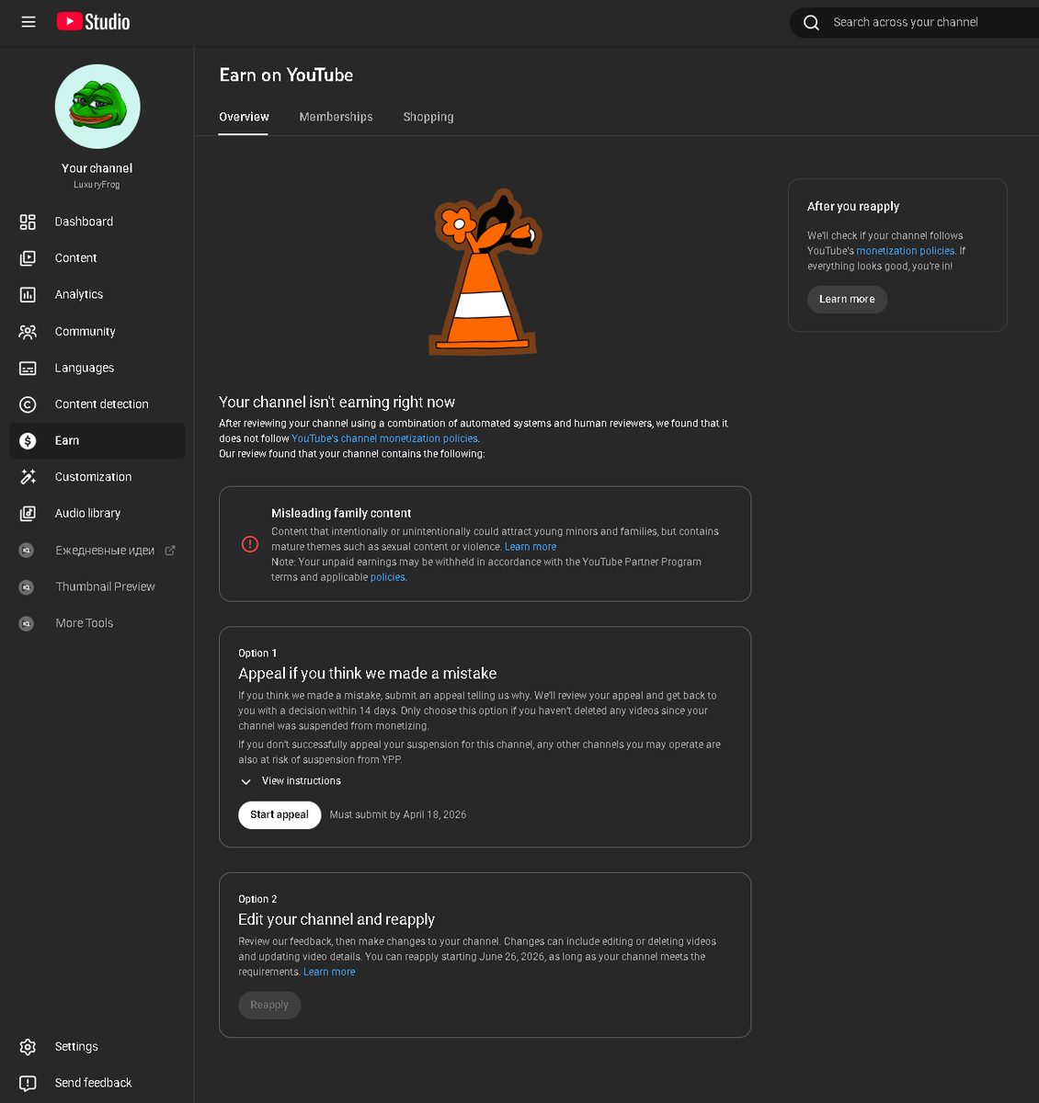
Task: Open the LuxuryFrog channel avatar
Action: pos(97,107)
